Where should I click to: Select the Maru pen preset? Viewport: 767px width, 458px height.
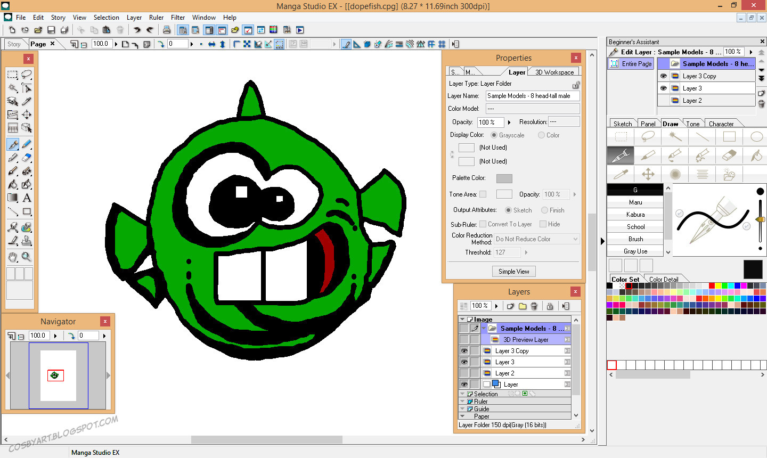point(635,202)
